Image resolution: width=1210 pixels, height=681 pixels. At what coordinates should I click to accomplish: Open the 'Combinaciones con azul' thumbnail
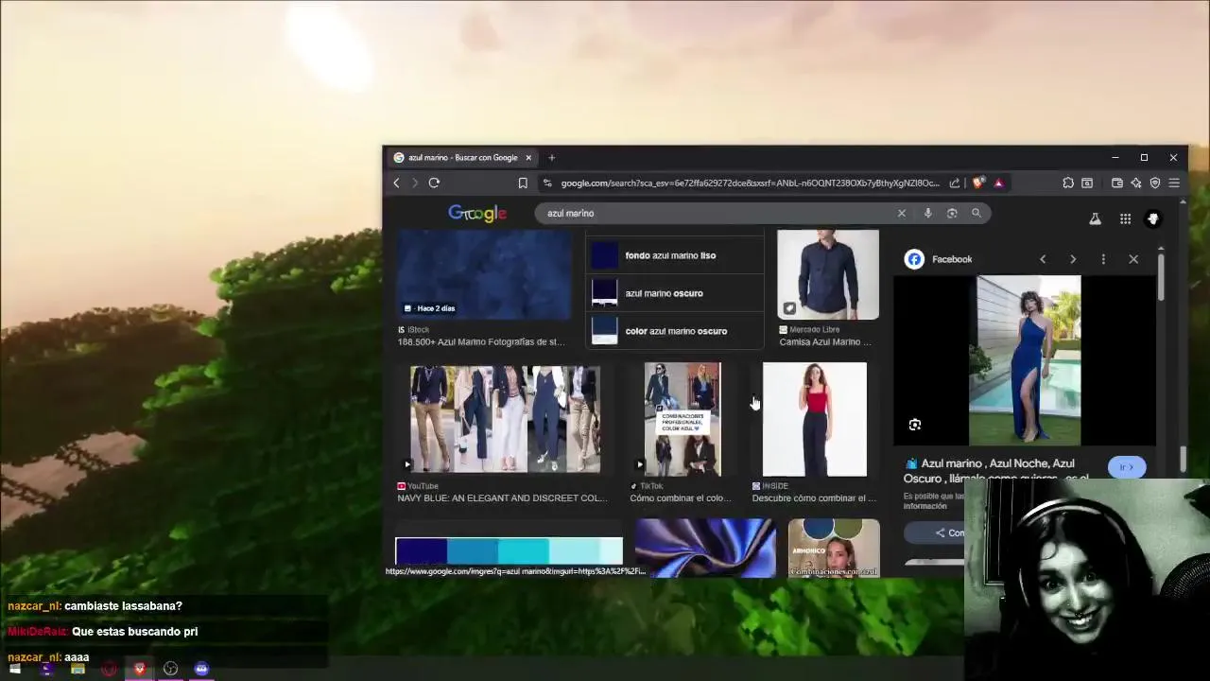coord(834,548)
